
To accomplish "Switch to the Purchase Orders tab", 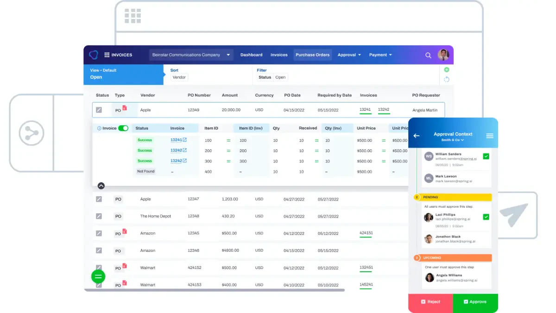I will (313, 55).
